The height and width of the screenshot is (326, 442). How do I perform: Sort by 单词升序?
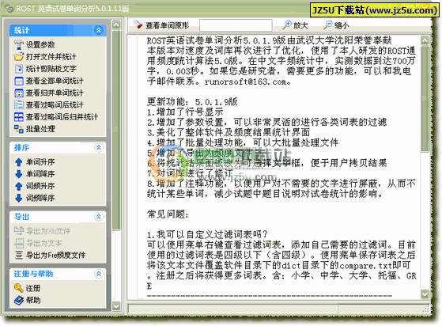click(x=40, y=162)
